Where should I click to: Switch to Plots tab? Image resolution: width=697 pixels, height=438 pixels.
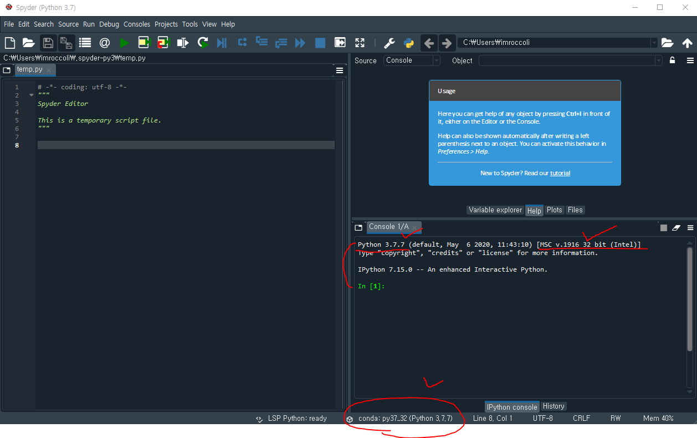[x=554, y=210]
